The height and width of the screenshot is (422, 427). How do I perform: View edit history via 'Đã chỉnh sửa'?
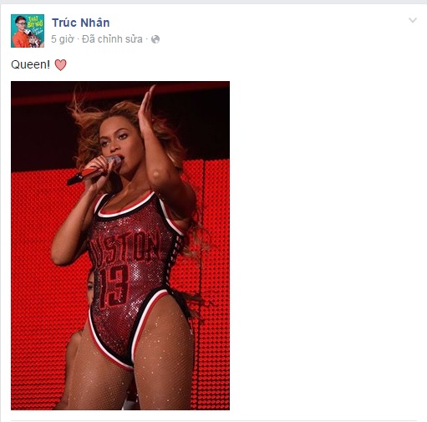tap(112, 39)
